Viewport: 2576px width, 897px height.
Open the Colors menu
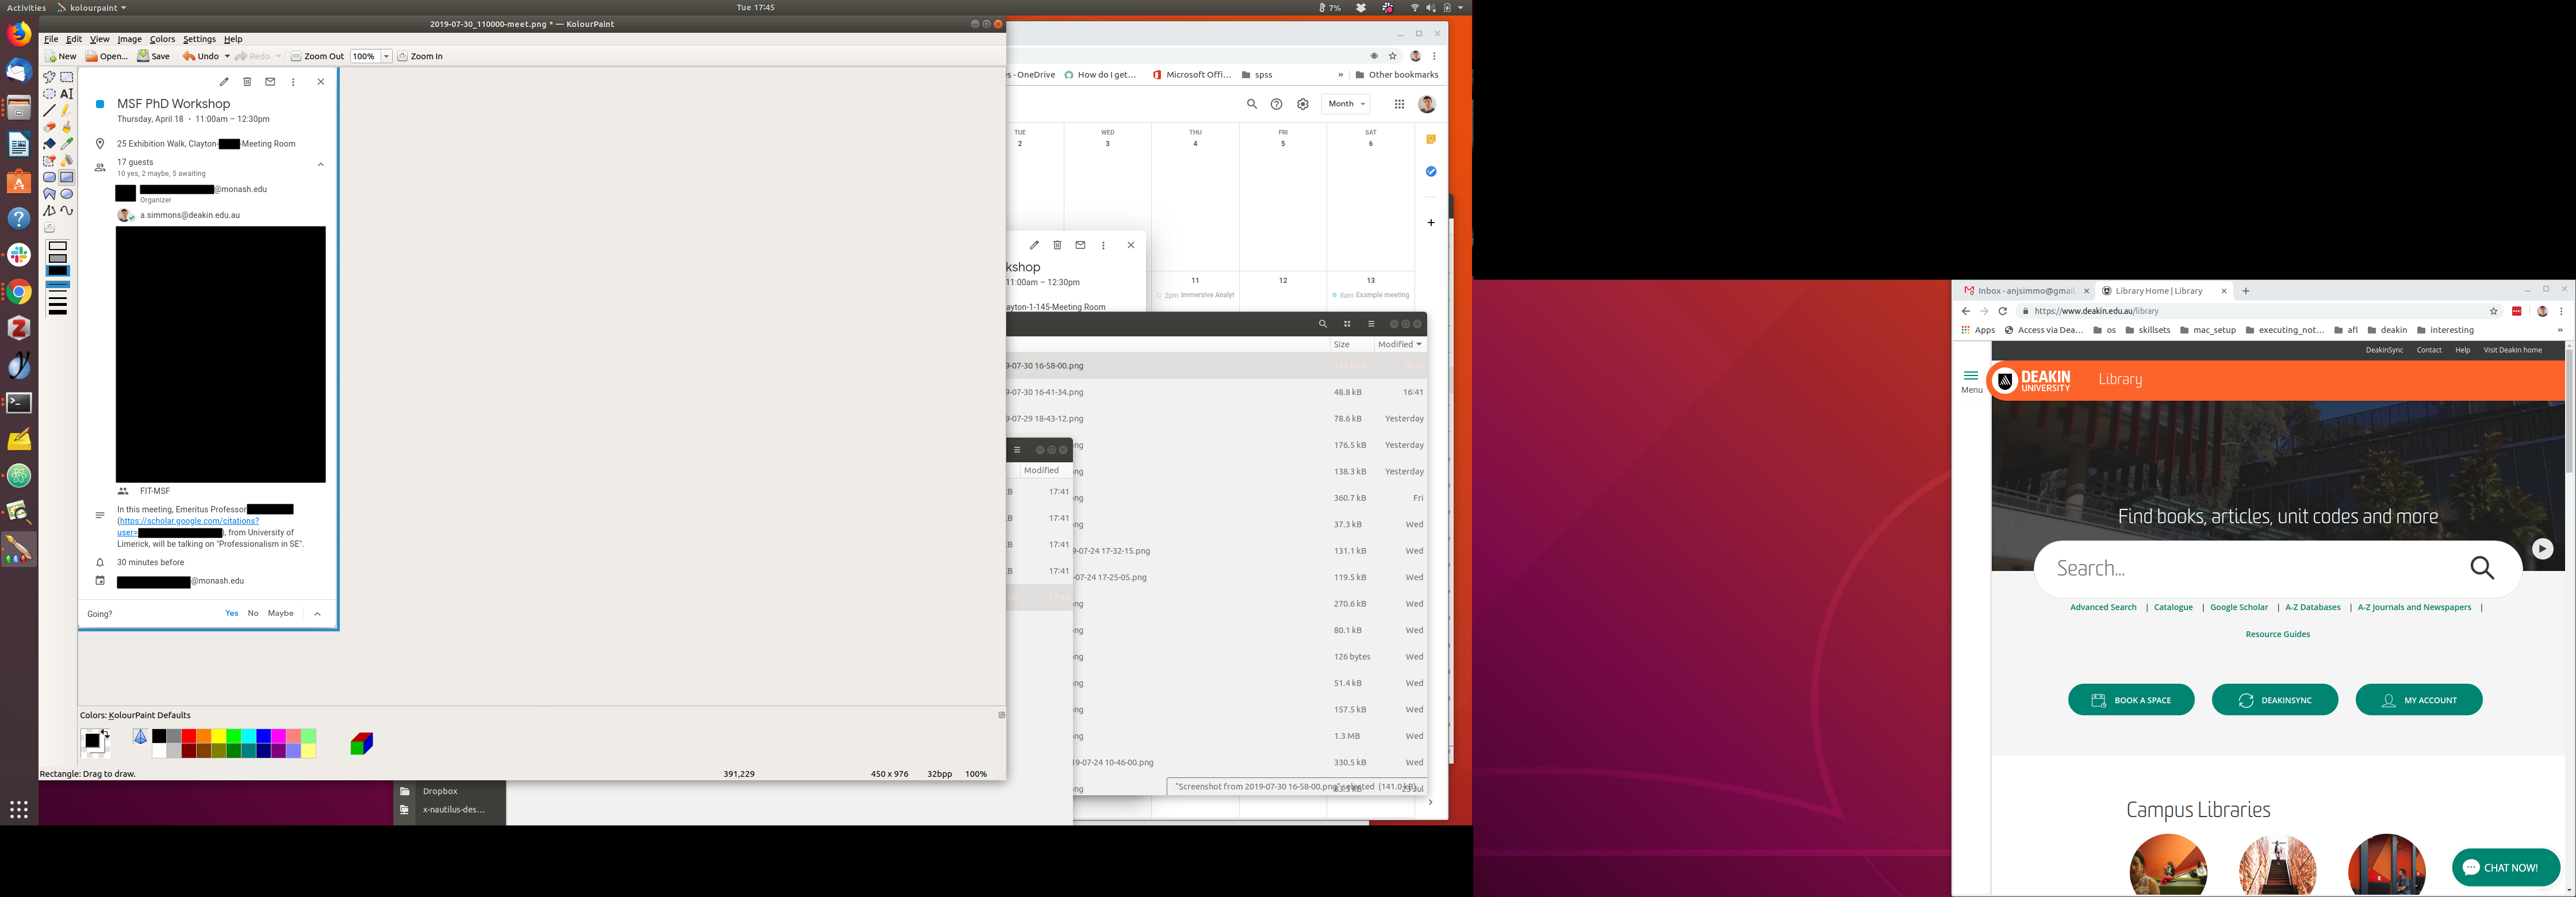(x=162, y=39)
